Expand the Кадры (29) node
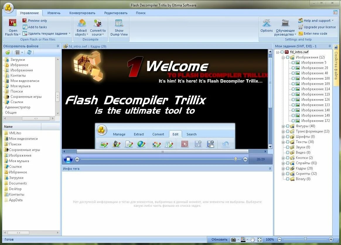Image resolution: width=341 pixels, height=245 pixels. 283,169
